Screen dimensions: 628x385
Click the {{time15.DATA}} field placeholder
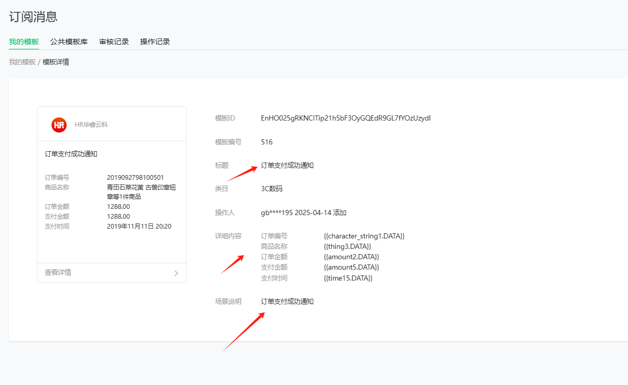coord(348,278)
